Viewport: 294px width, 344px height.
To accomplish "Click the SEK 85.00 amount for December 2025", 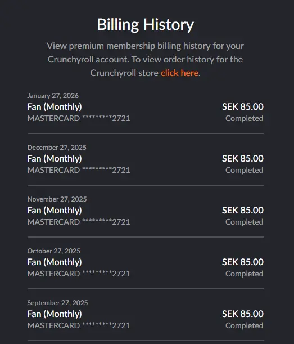I will (243, 158).
